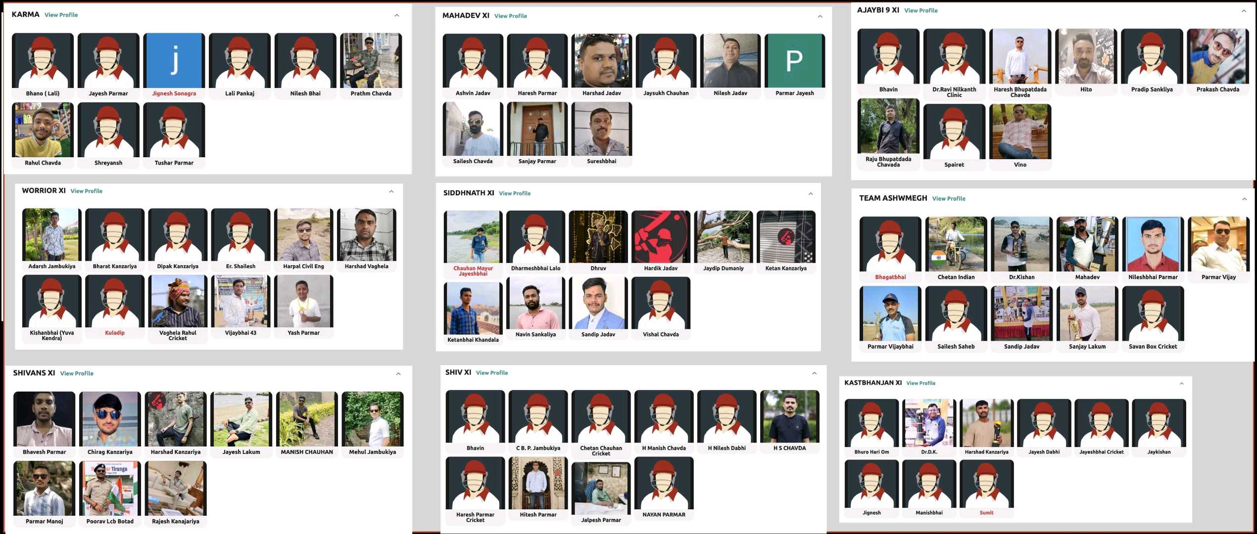Open Hardik Jadav's red batsman avatar
Image resolution: width=1257 pixels, height=534 pixels.
tap(661, 237)
